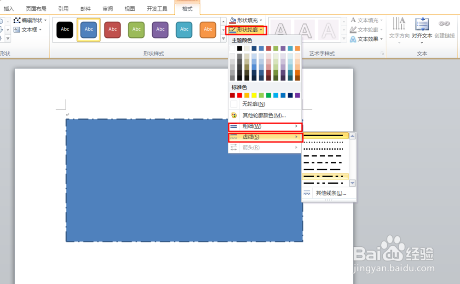Viewport: 460px width, 284px height.
Task: Open the 插入 ribbon tab
Action: pyautogui.click(x=8, y=9)
